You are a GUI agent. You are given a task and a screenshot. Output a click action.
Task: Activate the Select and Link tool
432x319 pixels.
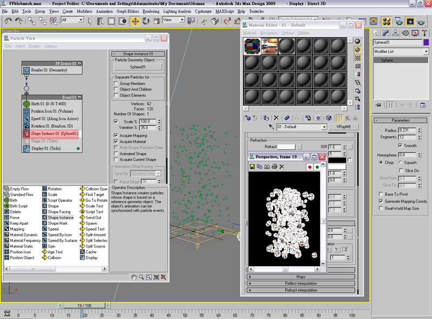[x=32, y=21]
